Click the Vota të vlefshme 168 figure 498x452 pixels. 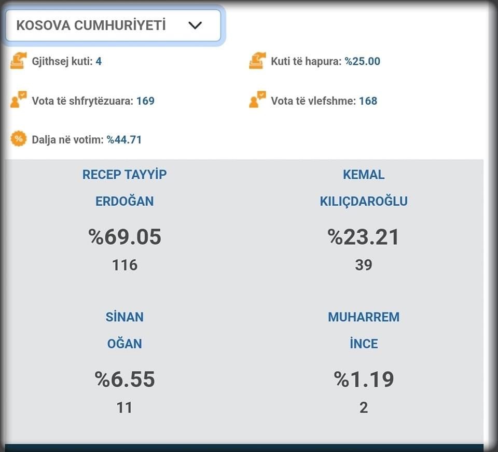click(368, 101)
